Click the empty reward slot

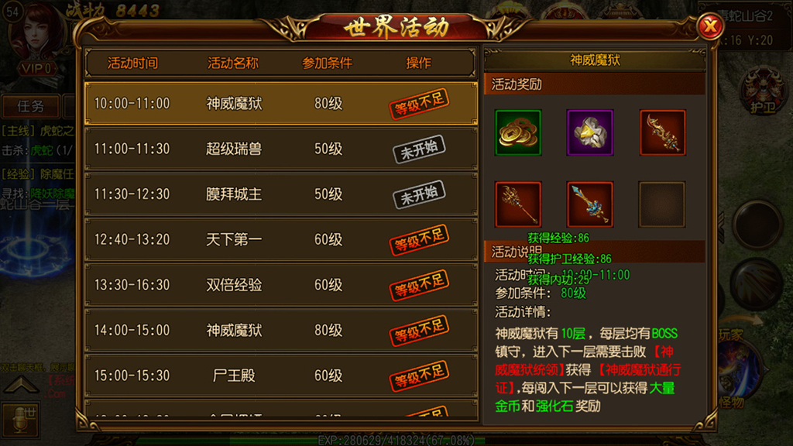tap(662, 204)
